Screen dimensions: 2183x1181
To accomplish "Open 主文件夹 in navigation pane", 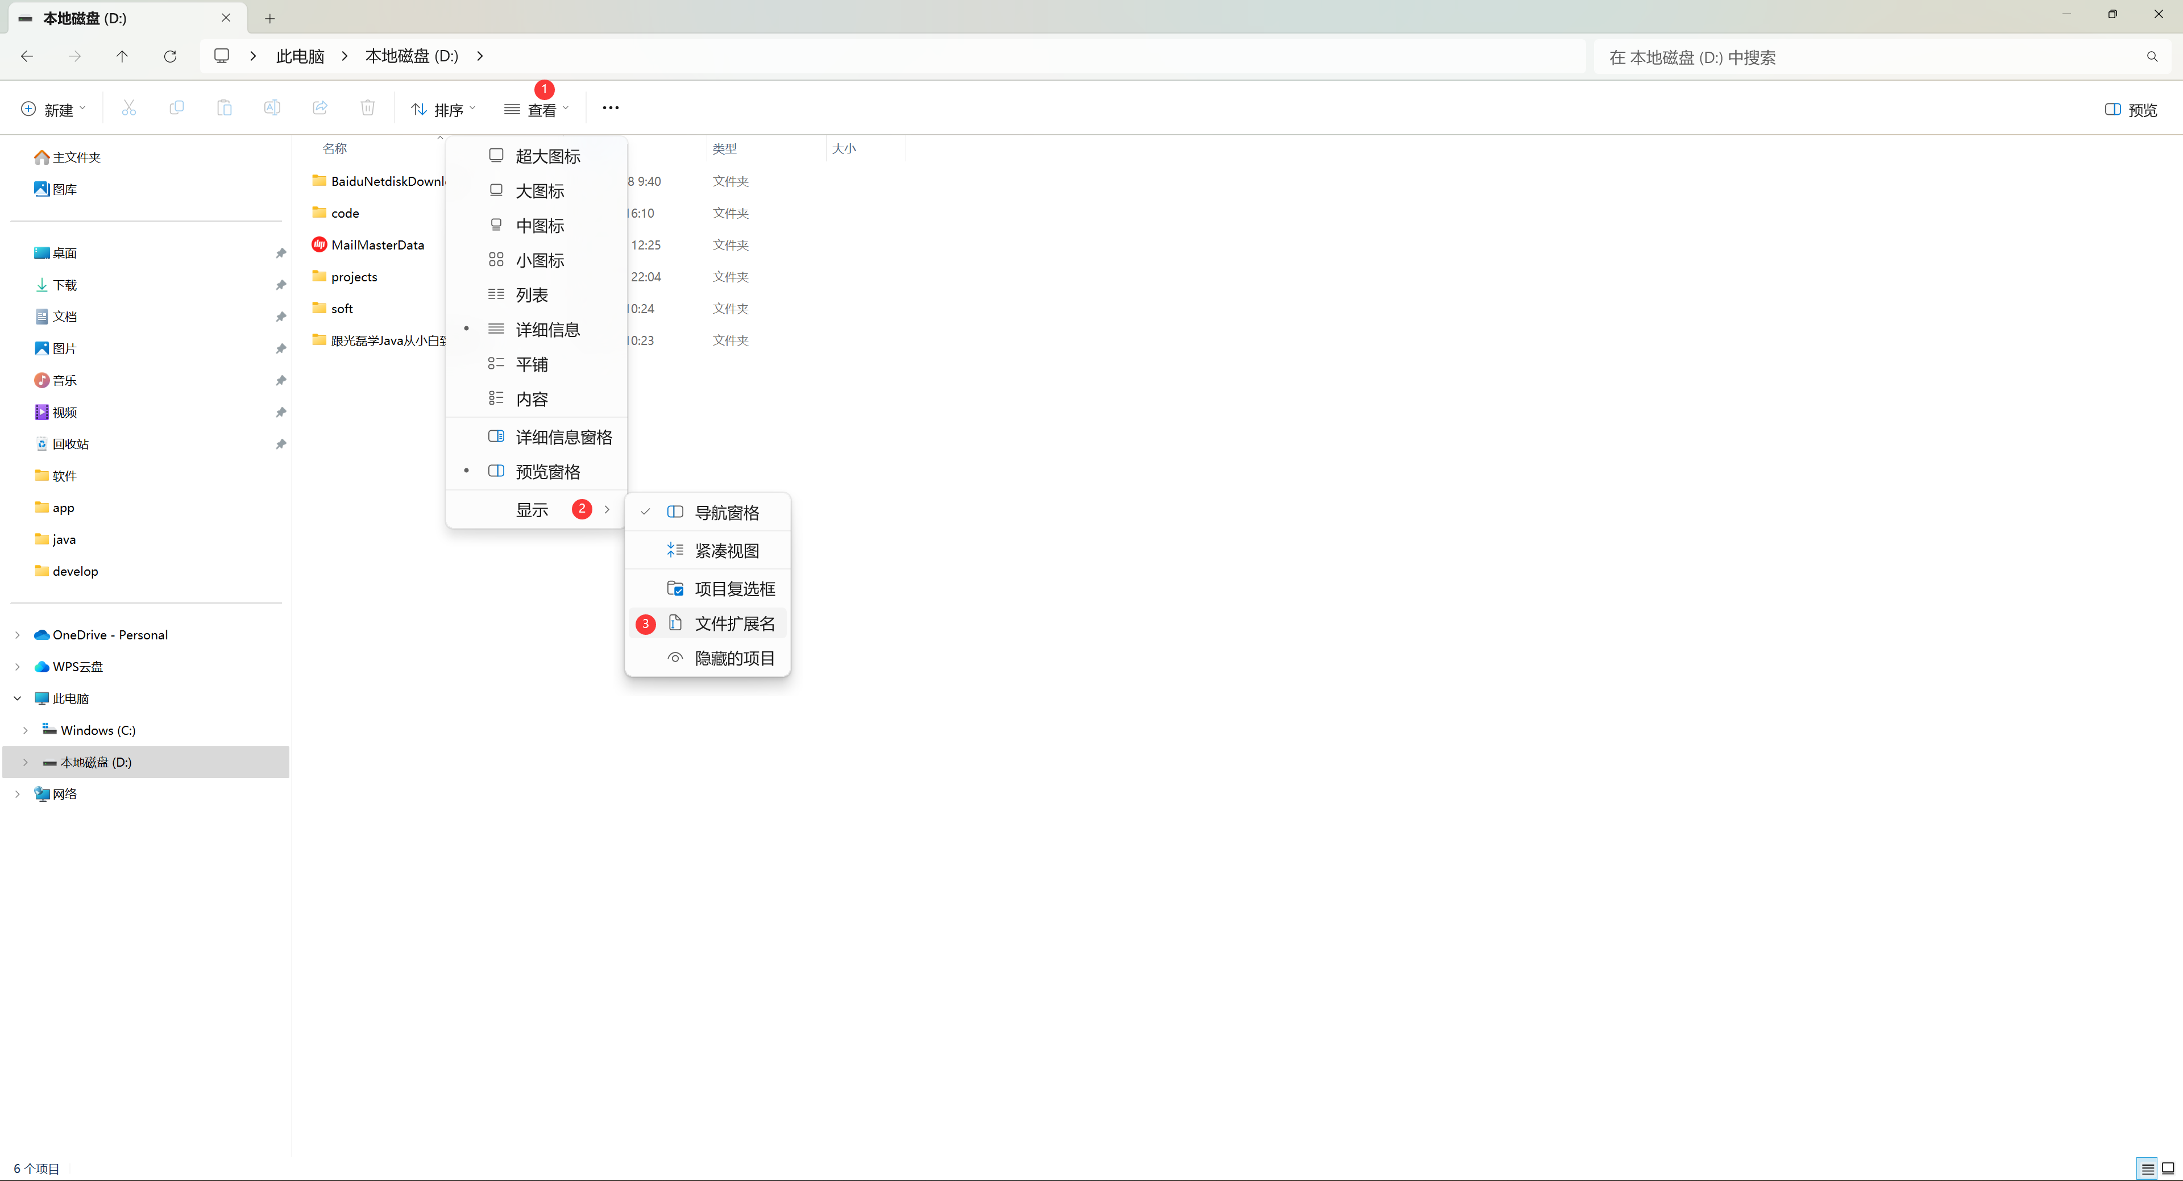I will 68,157.
